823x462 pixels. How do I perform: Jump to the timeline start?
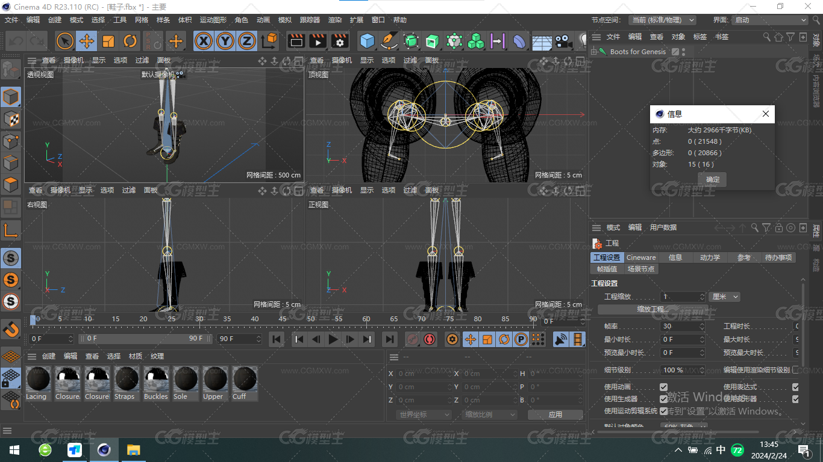(x=277, y=339)
